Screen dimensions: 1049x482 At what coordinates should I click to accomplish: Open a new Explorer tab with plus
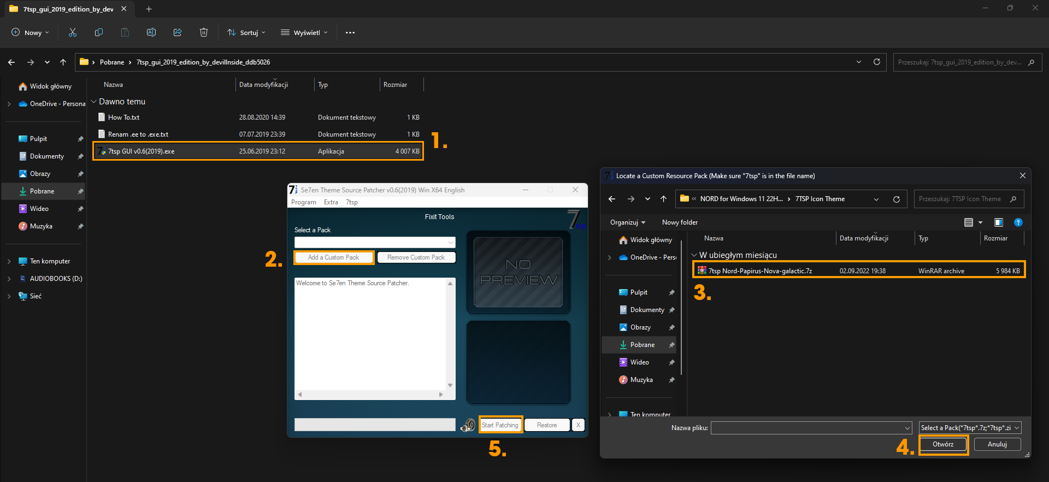[149, 9]
